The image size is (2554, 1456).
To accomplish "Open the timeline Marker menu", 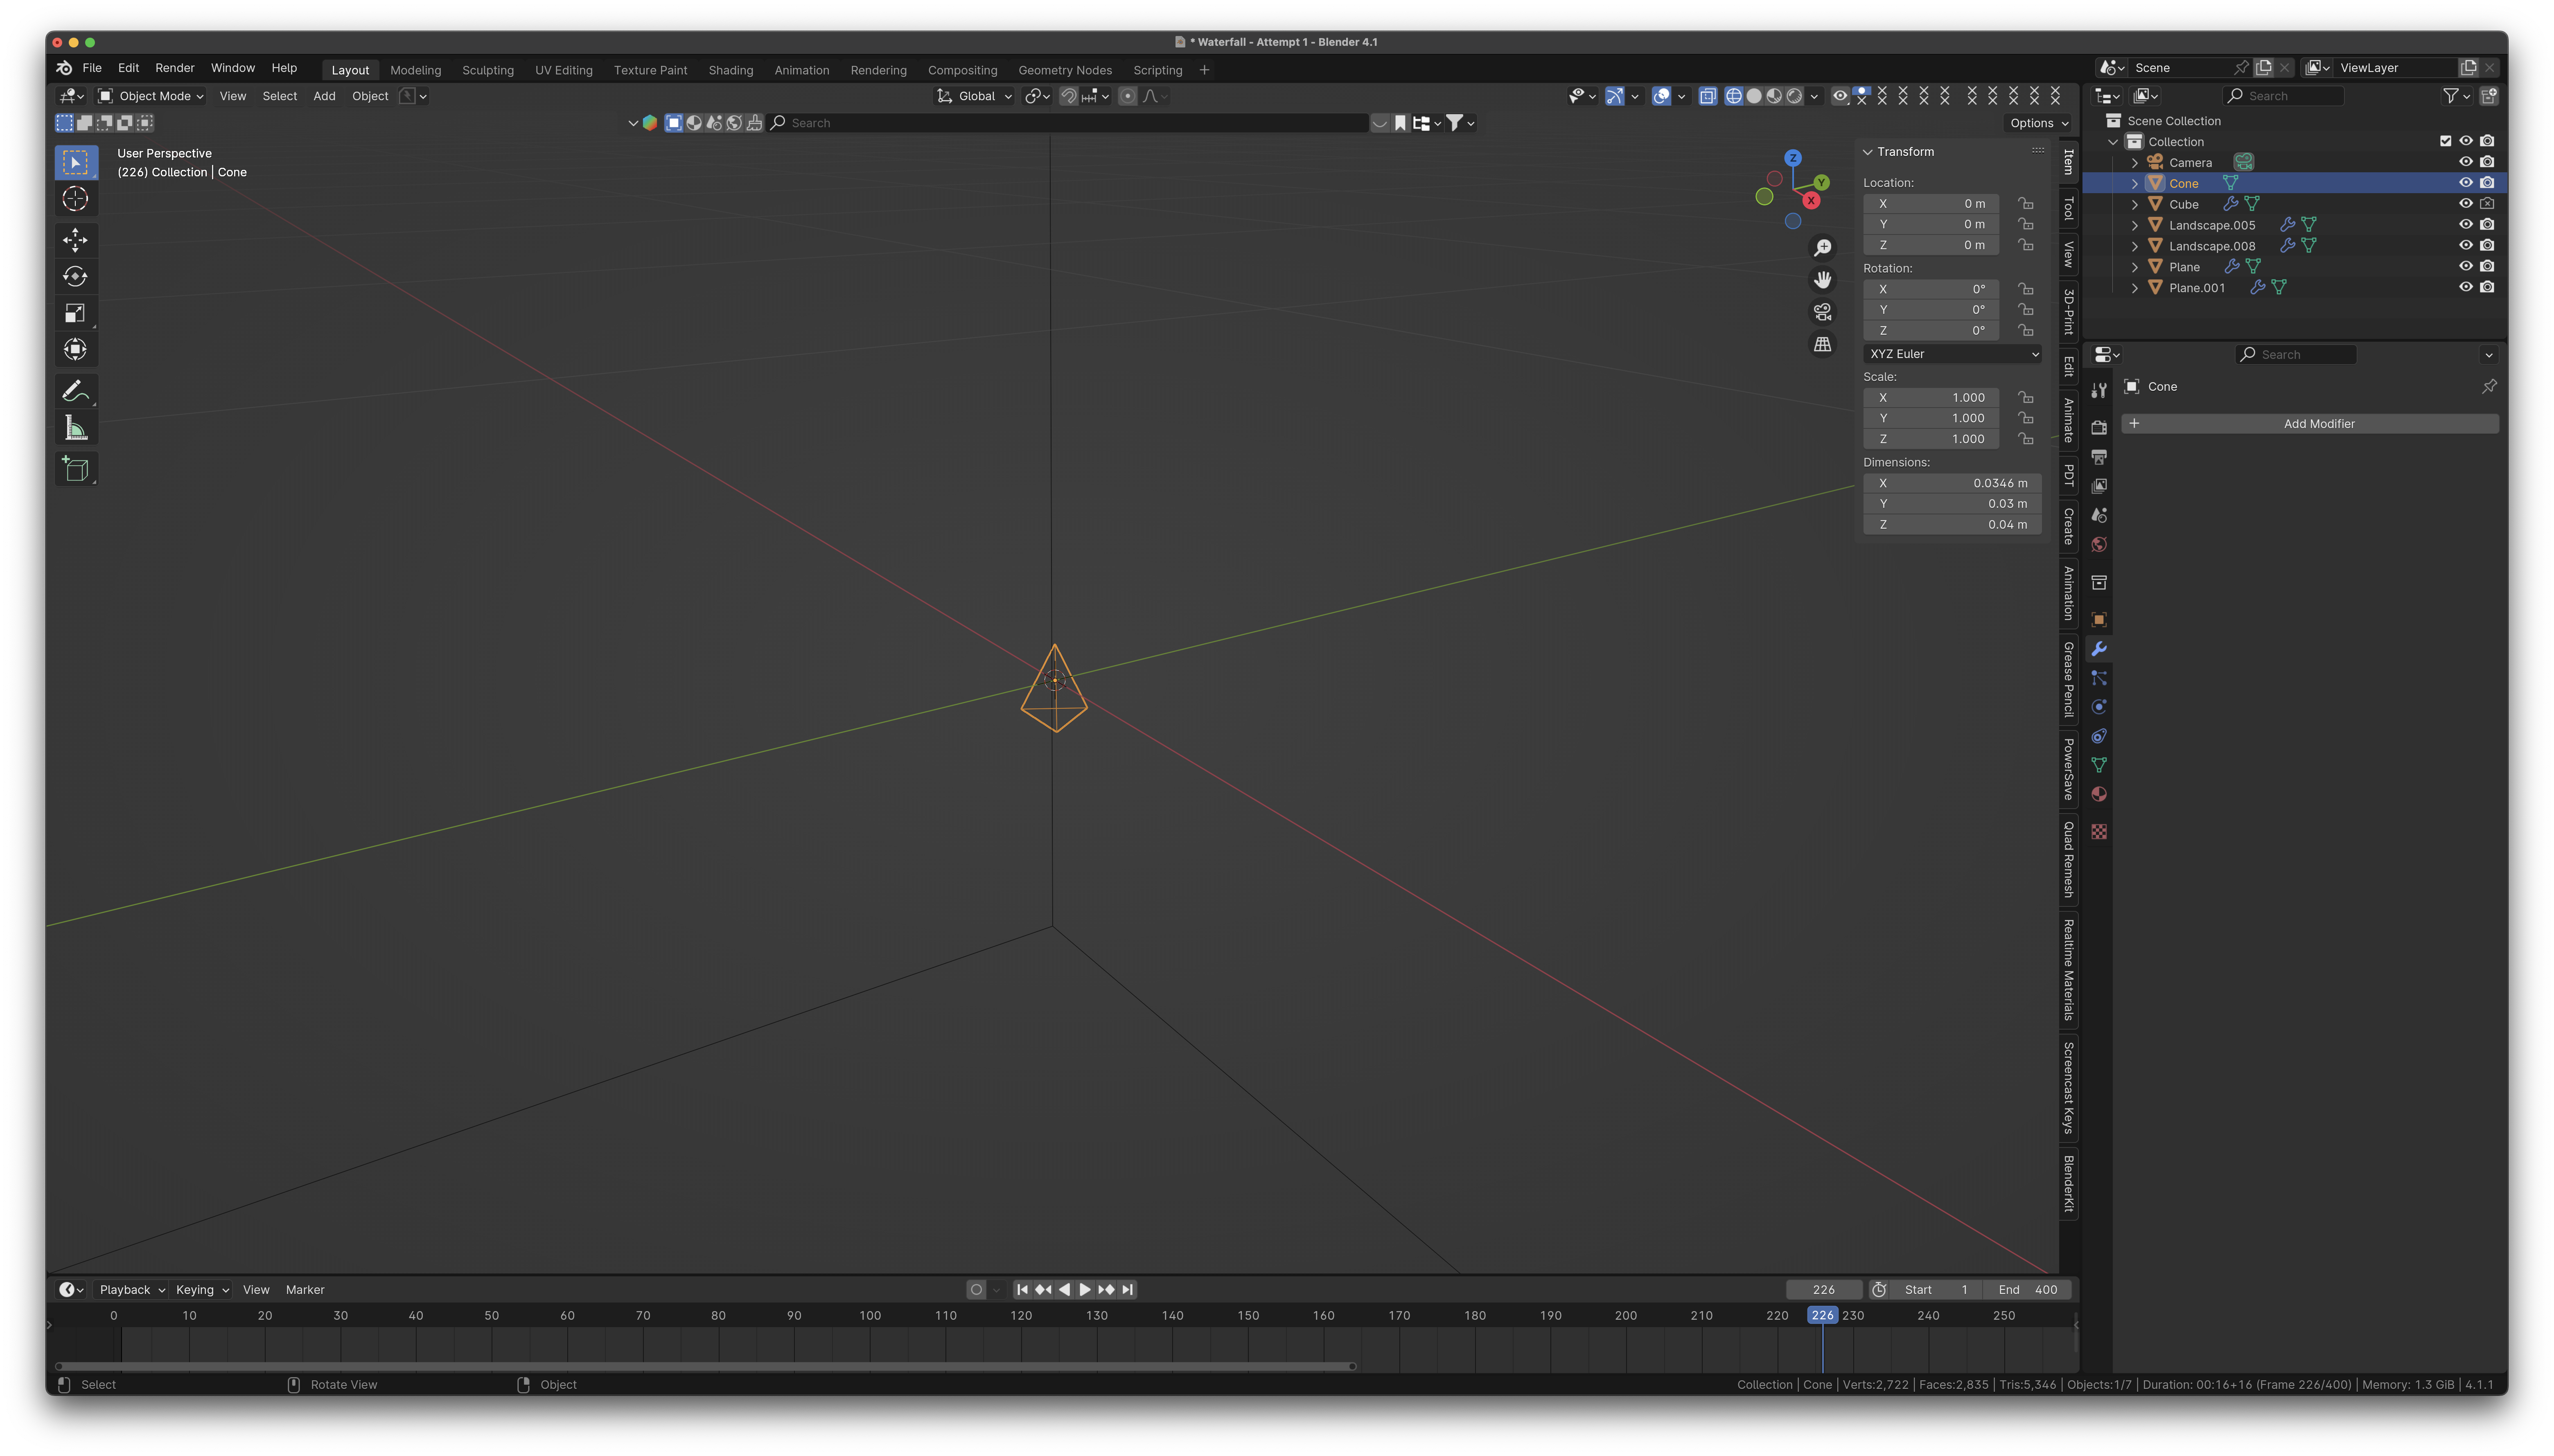I will pyautogui.click(x=305, y=1290).
